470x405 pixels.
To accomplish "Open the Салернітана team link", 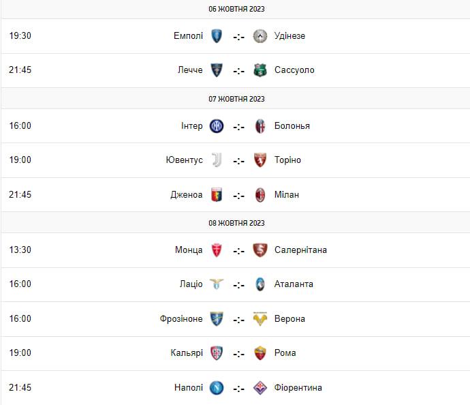I will coord(300,250).
